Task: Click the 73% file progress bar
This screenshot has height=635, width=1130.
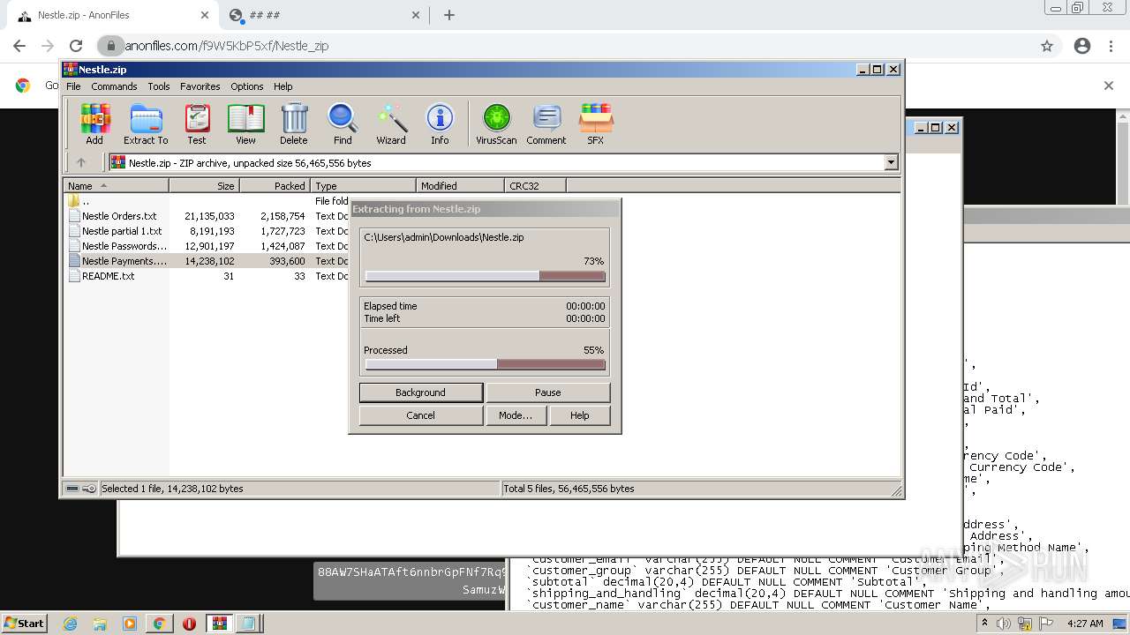Action: click(486, 276)
